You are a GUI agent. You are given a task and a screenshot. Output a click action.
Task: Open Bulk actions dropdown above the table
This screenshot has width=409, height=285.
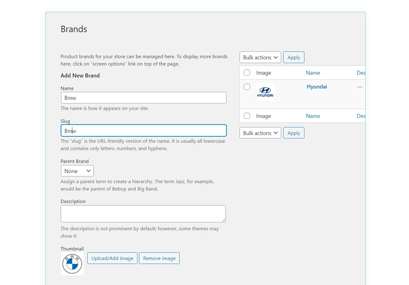(x=260, y=57)
